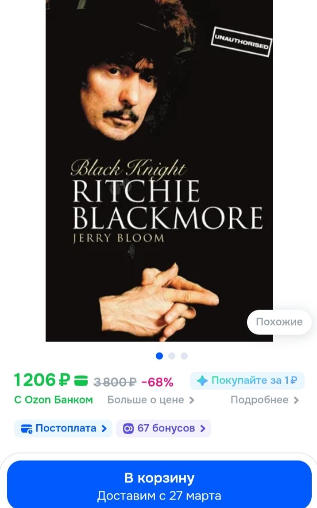Open С Ozon Банком price details
The width and height of the screenshot is (317, 508).
point(54,400)
